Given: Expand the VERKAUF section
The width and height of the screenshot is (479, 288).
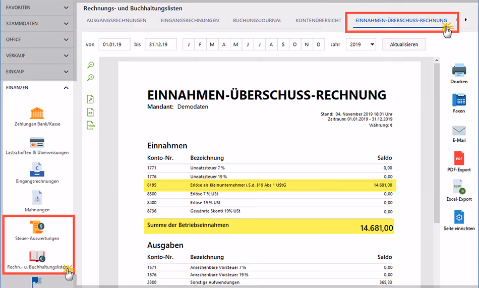Looking at the screenshot, I should [x=37, y=55].
